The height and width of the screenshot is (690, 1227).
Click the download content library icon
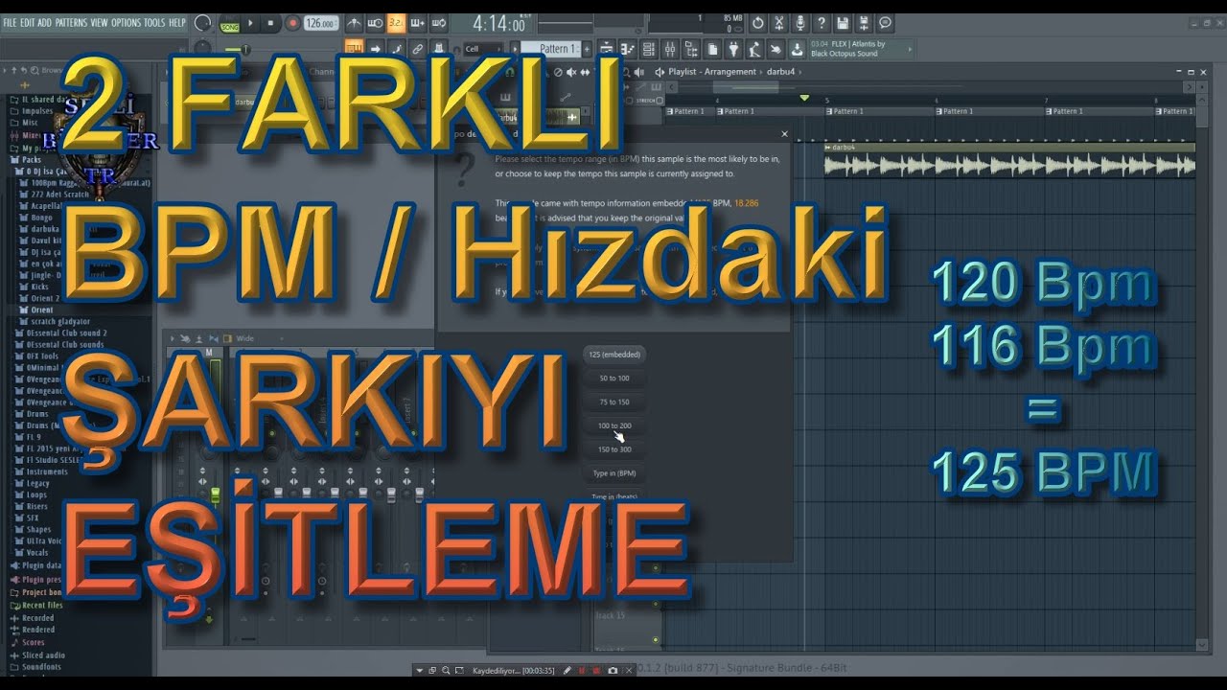[797, 49]
